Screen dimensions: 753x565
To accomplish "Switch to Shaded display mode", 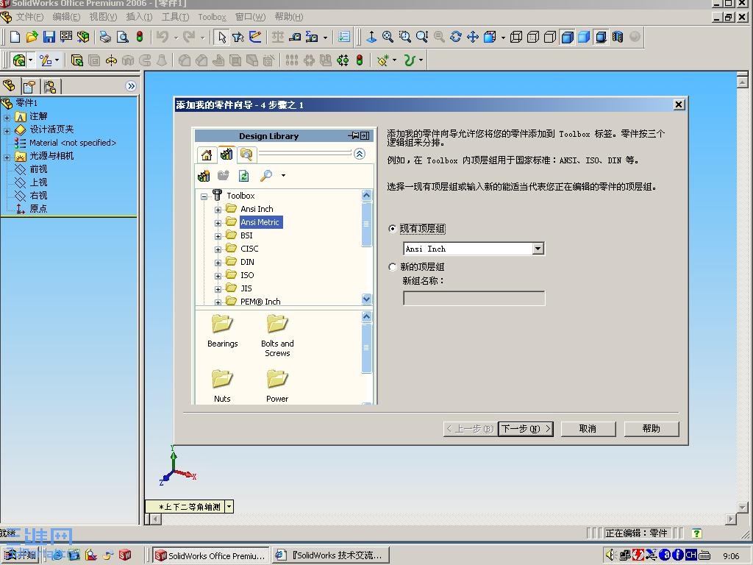I will pos(584,37).
